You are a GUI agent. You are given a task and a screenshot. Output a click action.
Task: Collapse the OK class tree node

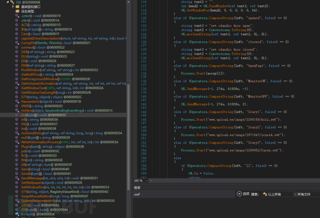(7, 2)
